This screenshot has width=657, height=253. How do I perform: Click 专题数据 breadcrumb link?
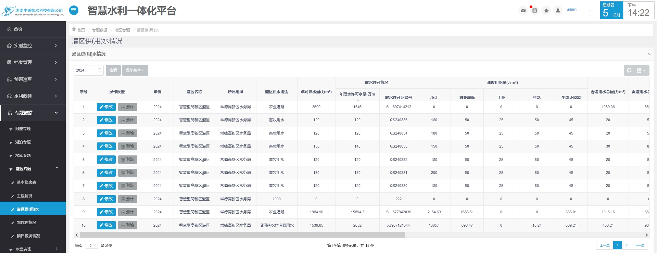coord(100,30)
